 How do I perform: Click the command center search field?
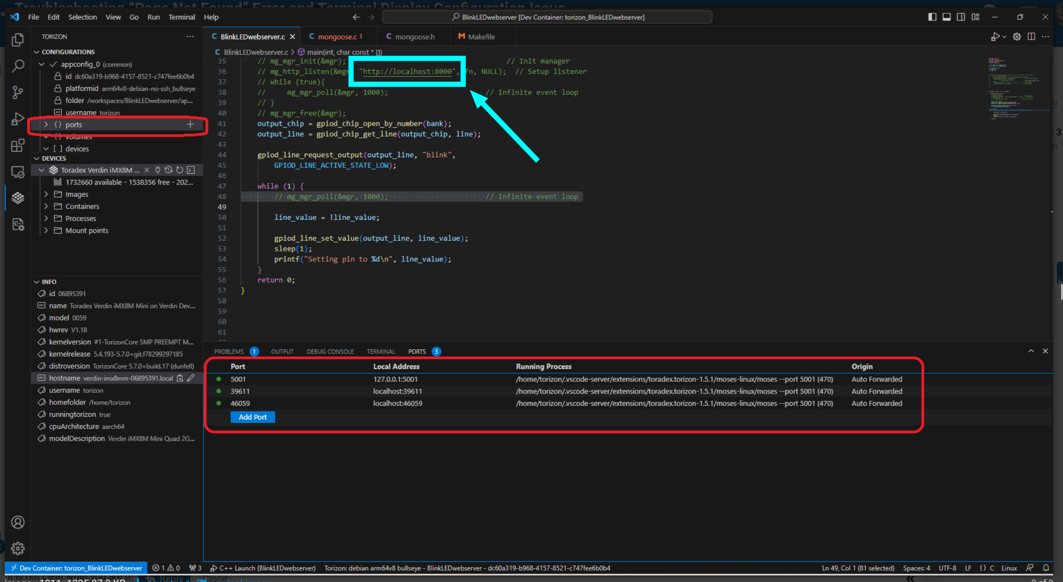547,17
